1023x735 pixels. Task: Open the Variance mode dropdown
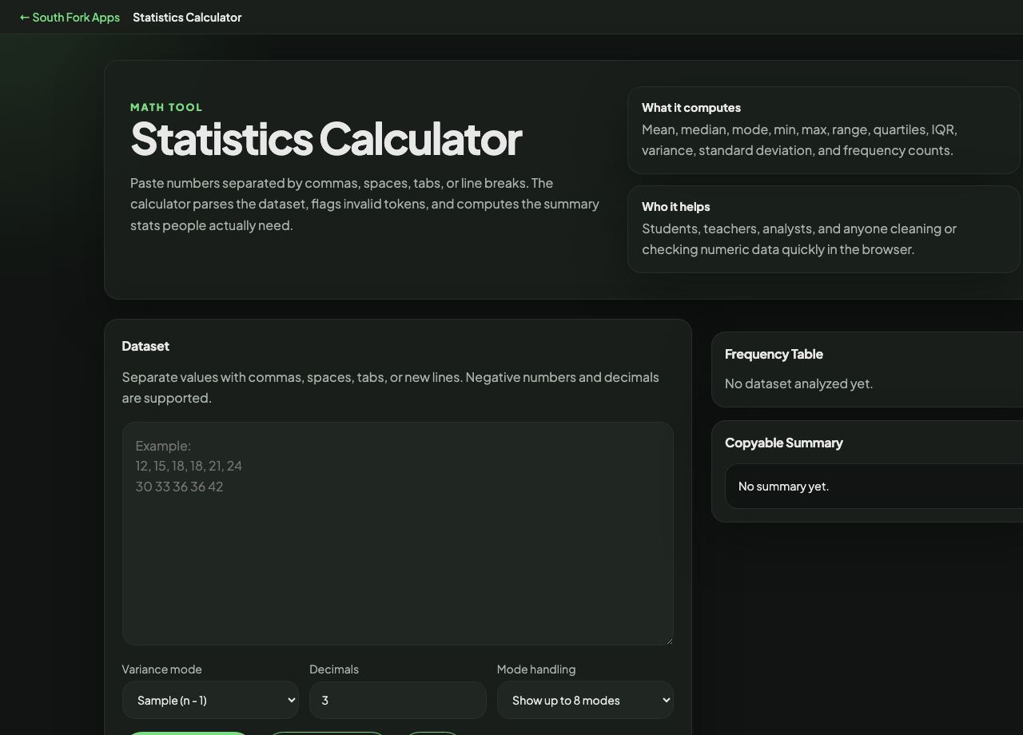coord(210,700)
